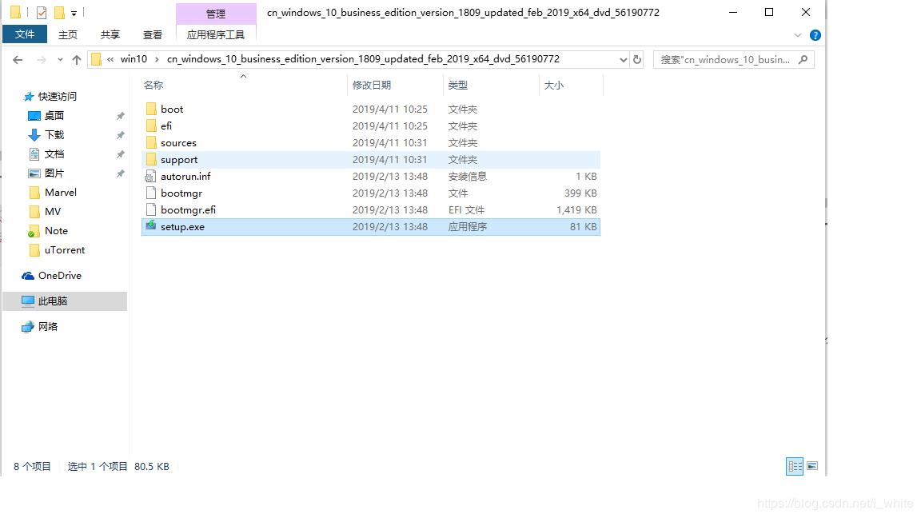Select OneDrive in the navigation pane
Image resolution: width=921 pixels, height=518 pixels.
point(59,276)
